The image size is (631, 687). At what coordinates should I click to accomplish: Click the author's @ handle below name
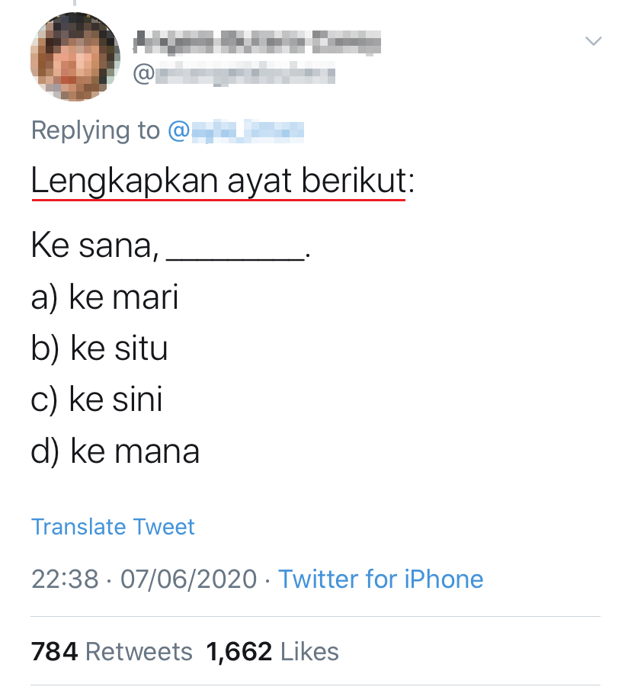point(235,74)
